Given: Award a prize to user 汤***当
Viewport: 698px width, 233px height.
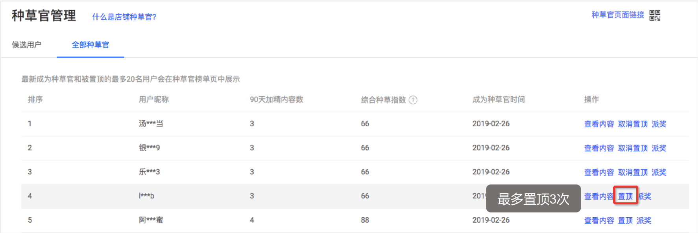Looking at the screenshot, I should (x=659, y=124).
